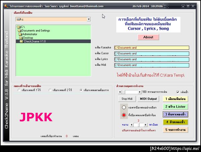
Task: Click the Cursor folder path field
Action: pyautogui.click(x=152, y=54)
